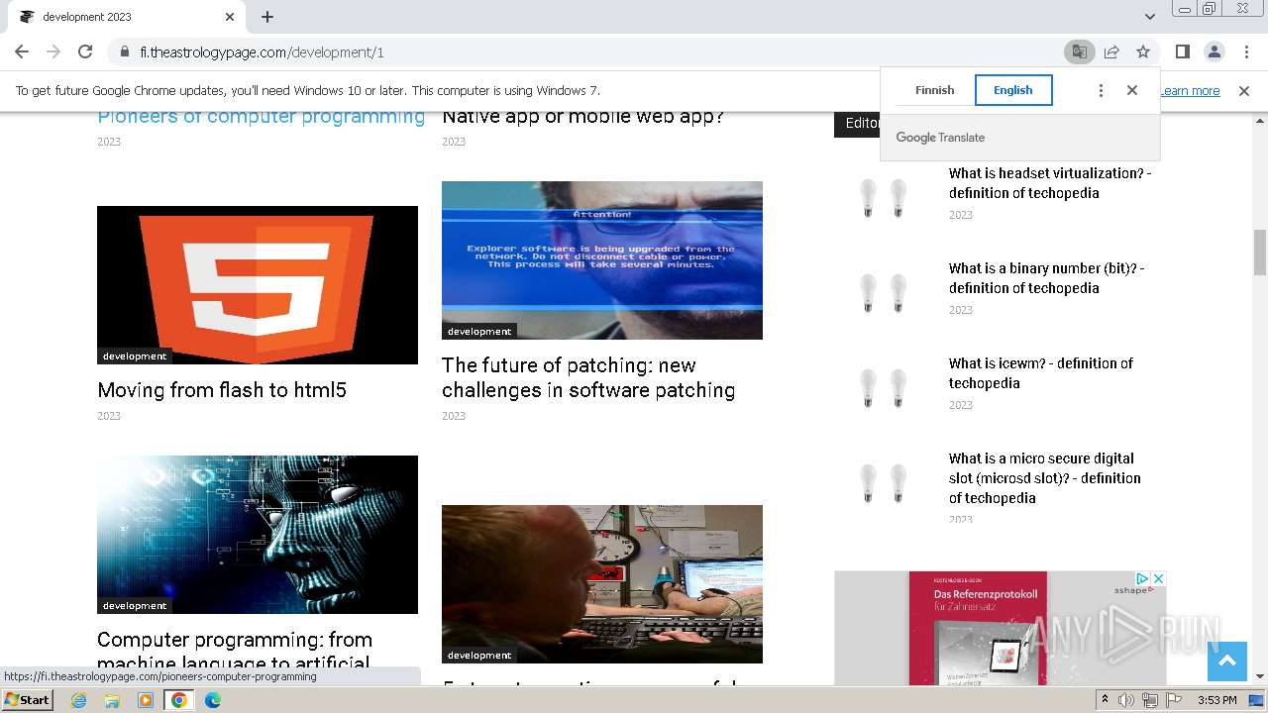The image size is (1268, 713).
Task: Open translate options three-dot menu
Action: coord(1101,90)
